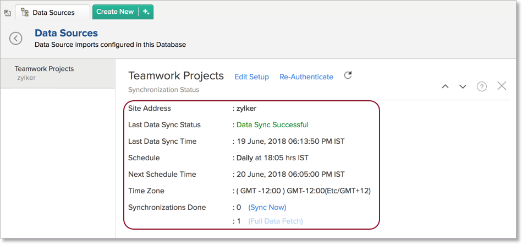522x244 pixels.
Task: Click the expand panel icon left of tabs
Action: (7, 13)
